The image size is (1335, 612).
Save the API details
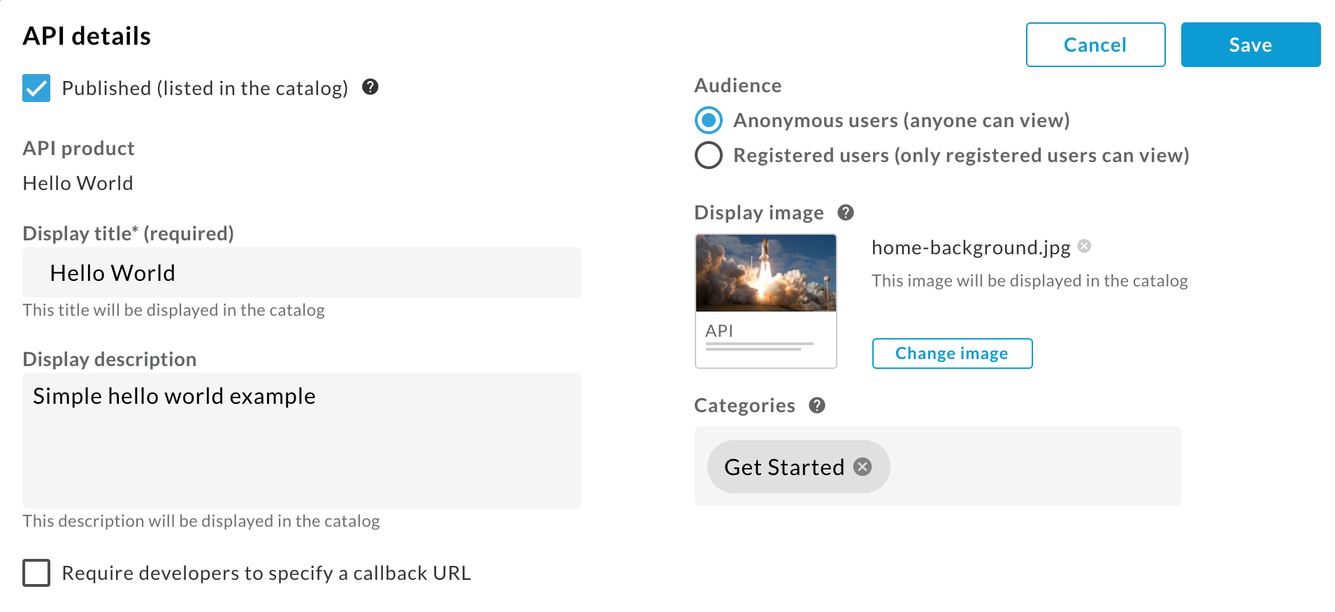click(x=1250, y=45)
